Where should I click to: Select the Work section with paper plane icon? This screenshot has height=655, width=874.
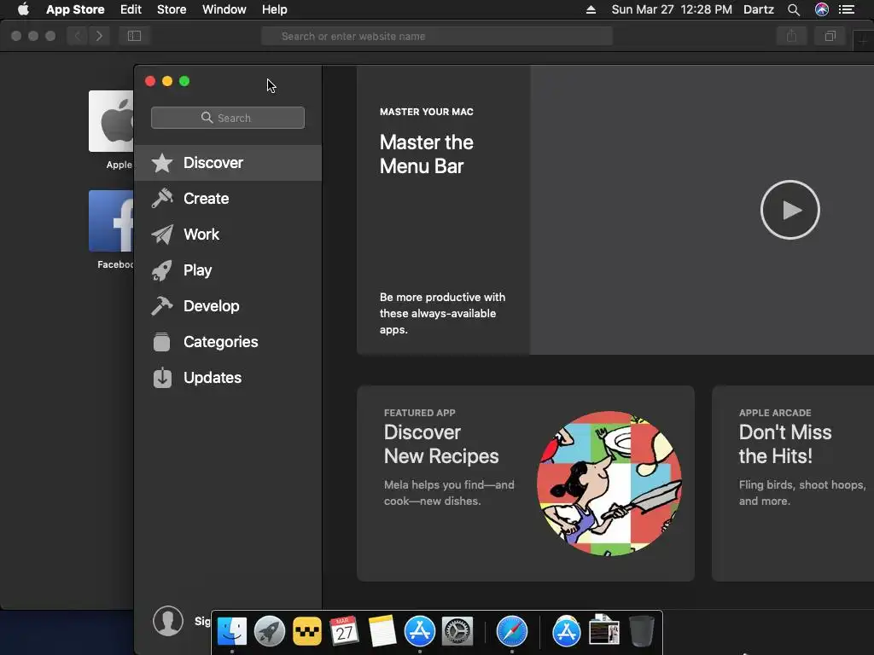click(x=227, y=235)
